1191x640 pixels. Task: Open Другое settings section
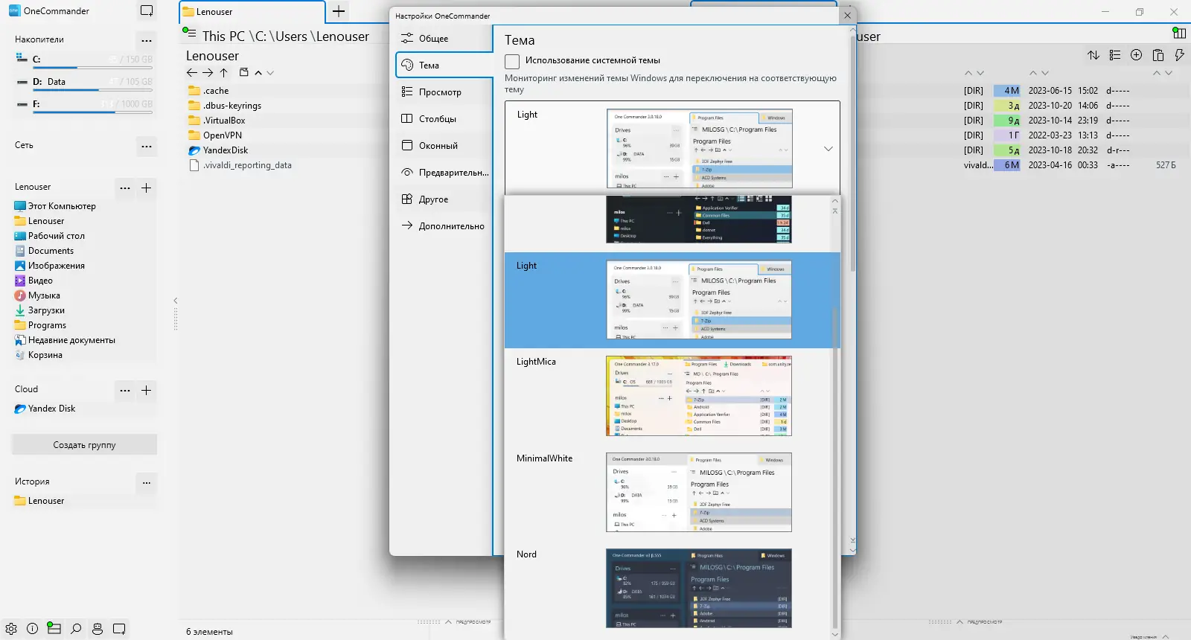tap(444, 199)
